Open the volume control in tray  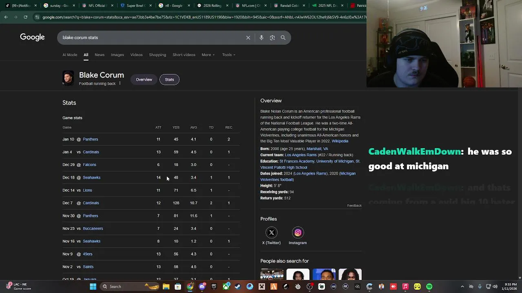point(496,286)
